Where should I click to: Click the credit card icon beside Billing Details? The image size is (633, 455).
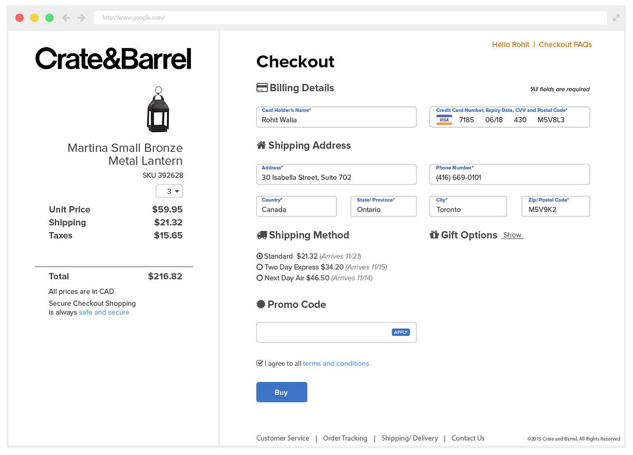click(262, 88)
